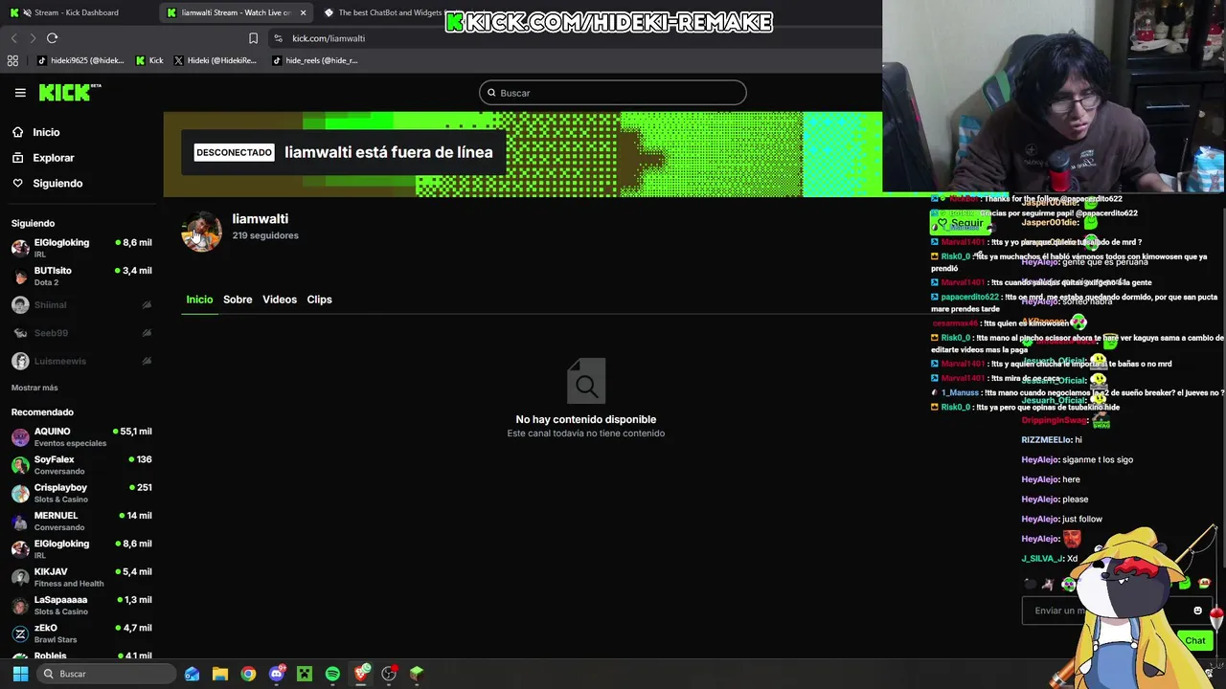Click the liamwalti profile avatar

pyautogui.click(x=201, y=232)
